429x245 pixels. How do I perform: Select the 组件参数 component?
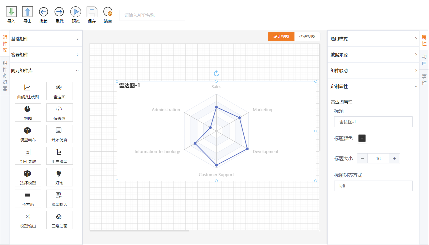tap(28, 156)
